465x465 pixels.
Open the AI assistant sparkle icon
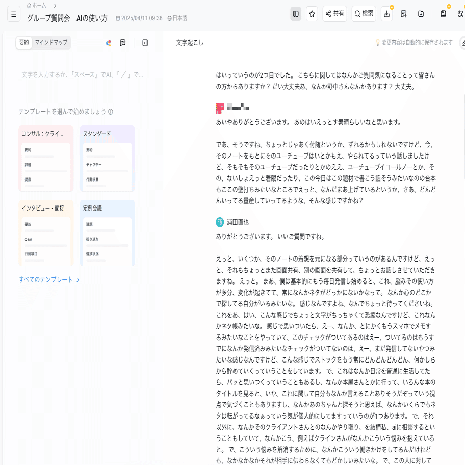pyautogui.click(x=109, y=43)
